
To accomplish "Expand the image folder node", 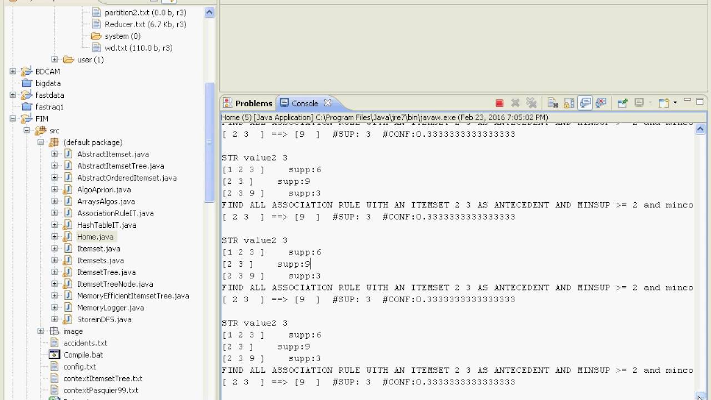I will tap(41, 331).
